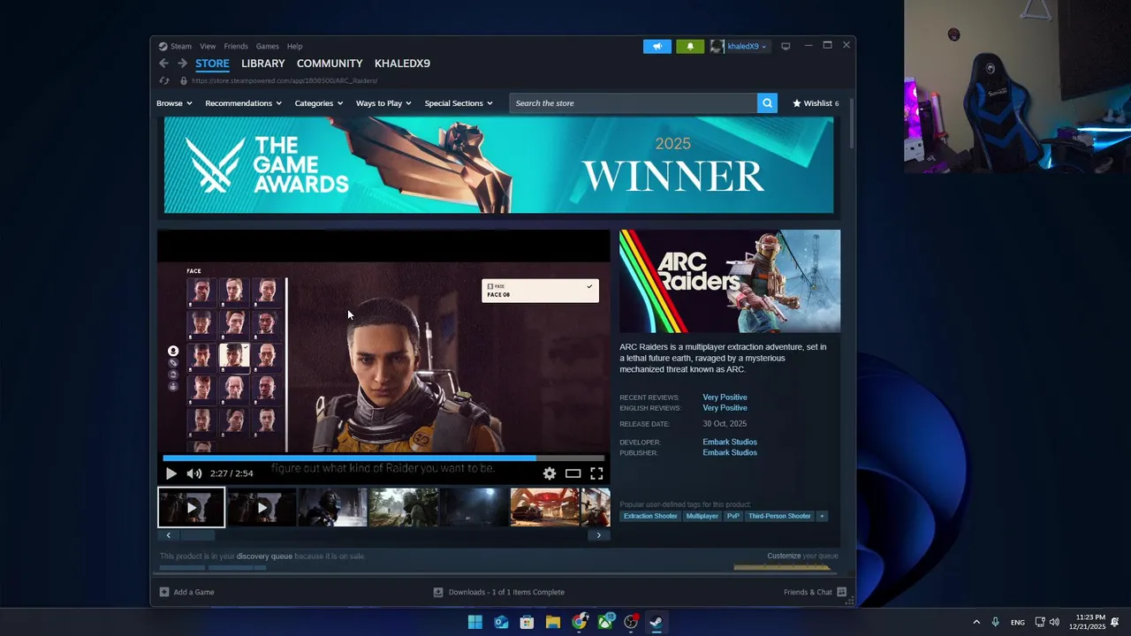This screenshot has height=636, width=1131.
Task: Go forward with the Steam forward arrow
Action: [x=182, y=64]
